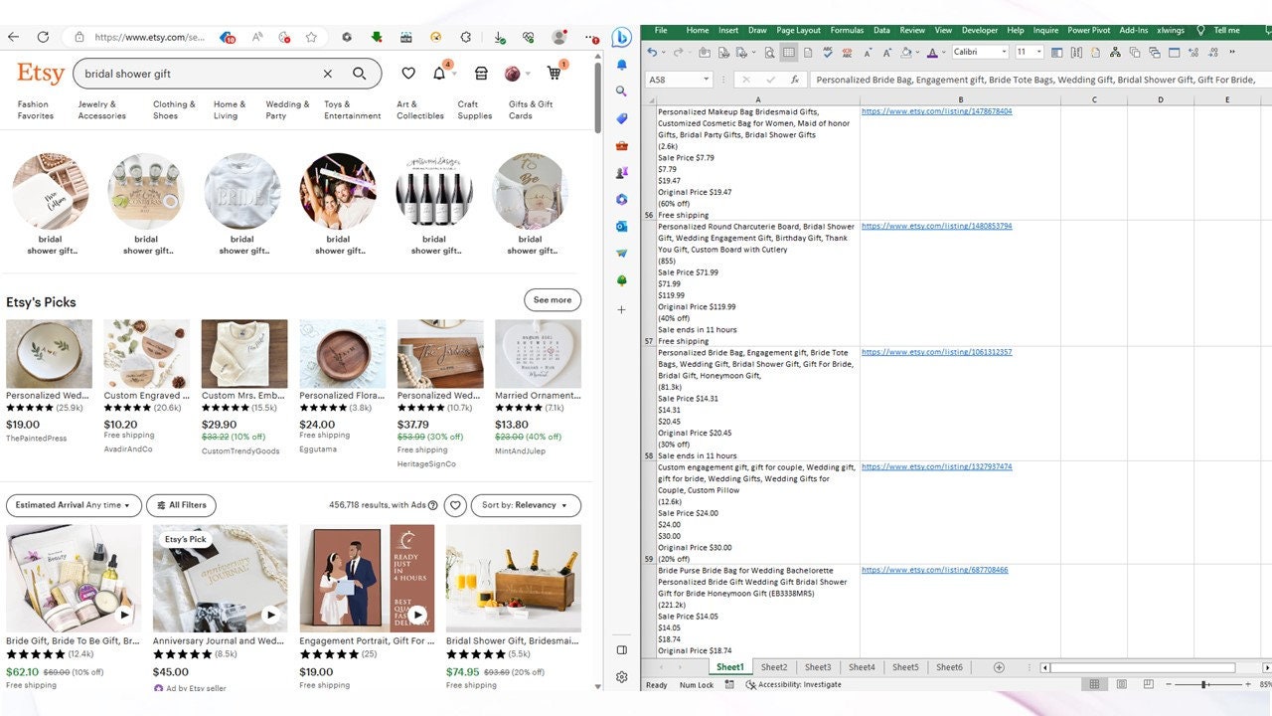Open Excel Data ribbon tab
The width and height of the screenshot is (1272, 716).
(x=881, y=31)
